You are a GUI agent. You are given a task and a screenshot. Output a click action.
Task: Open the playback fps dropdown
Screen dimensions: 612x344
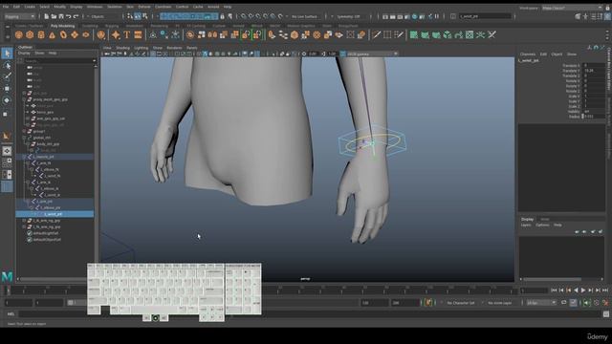click(x=541, y=303)
